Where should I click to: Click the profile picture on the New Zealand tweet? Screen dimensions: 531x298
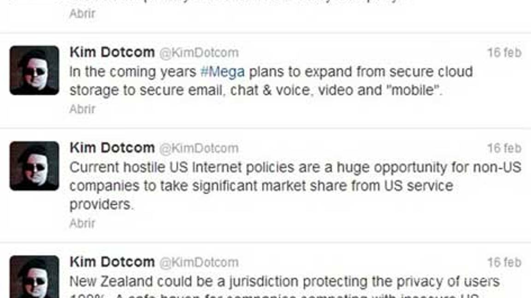(x=34, y=276)
